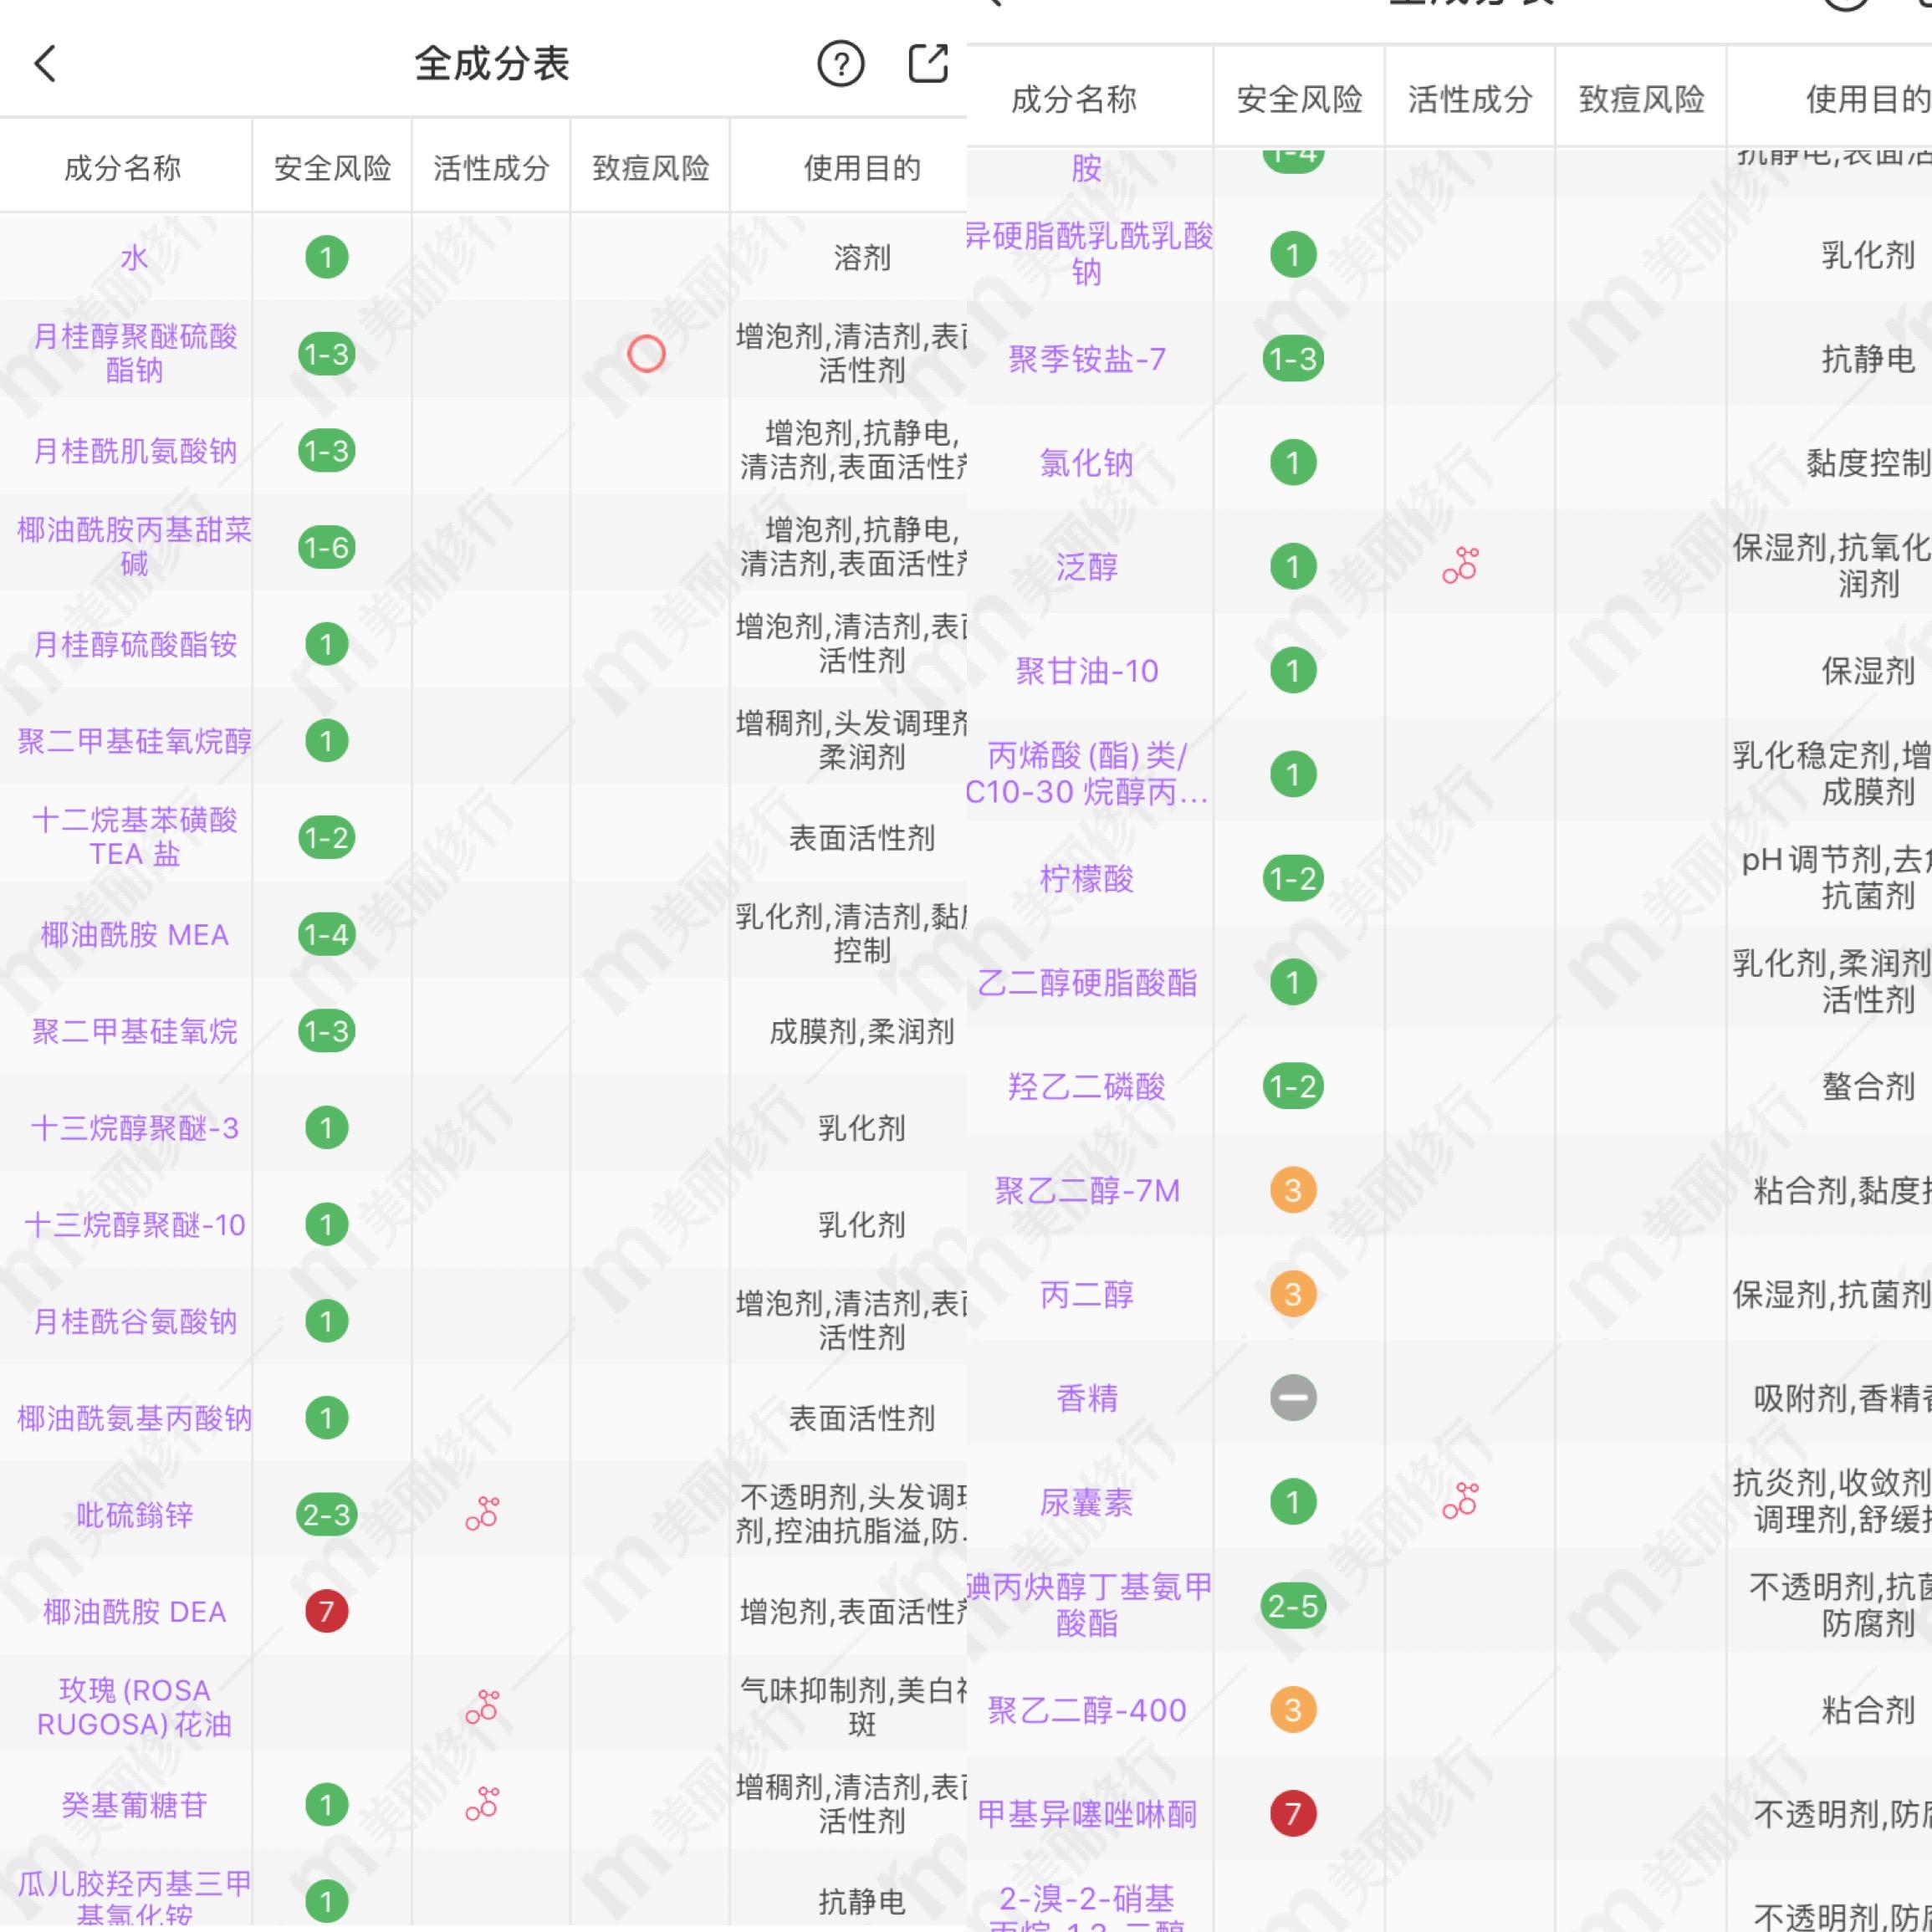Click the molecule icon beside 玫瑰花油
The height and width of the screenshot is (1932, 1932).
click(482, 1708)
